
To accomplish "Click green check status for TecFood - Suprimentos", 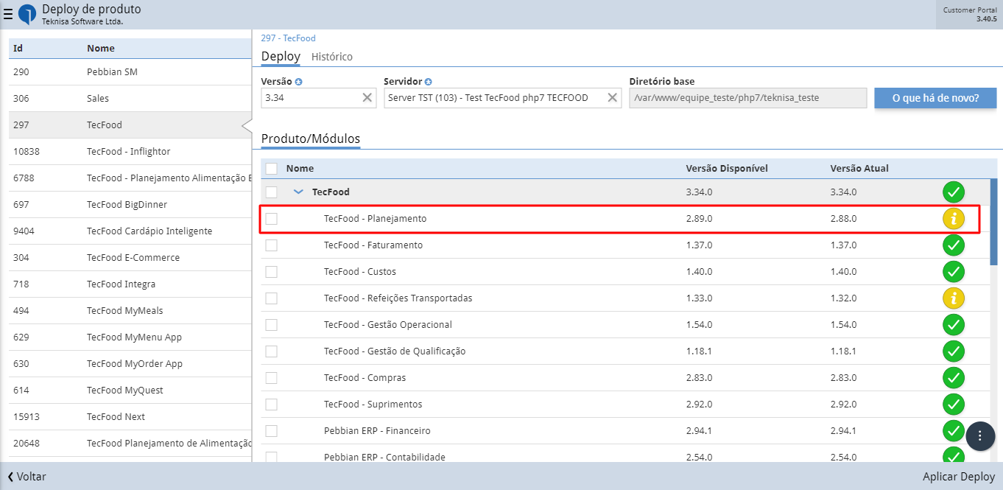I will [954, 405].
